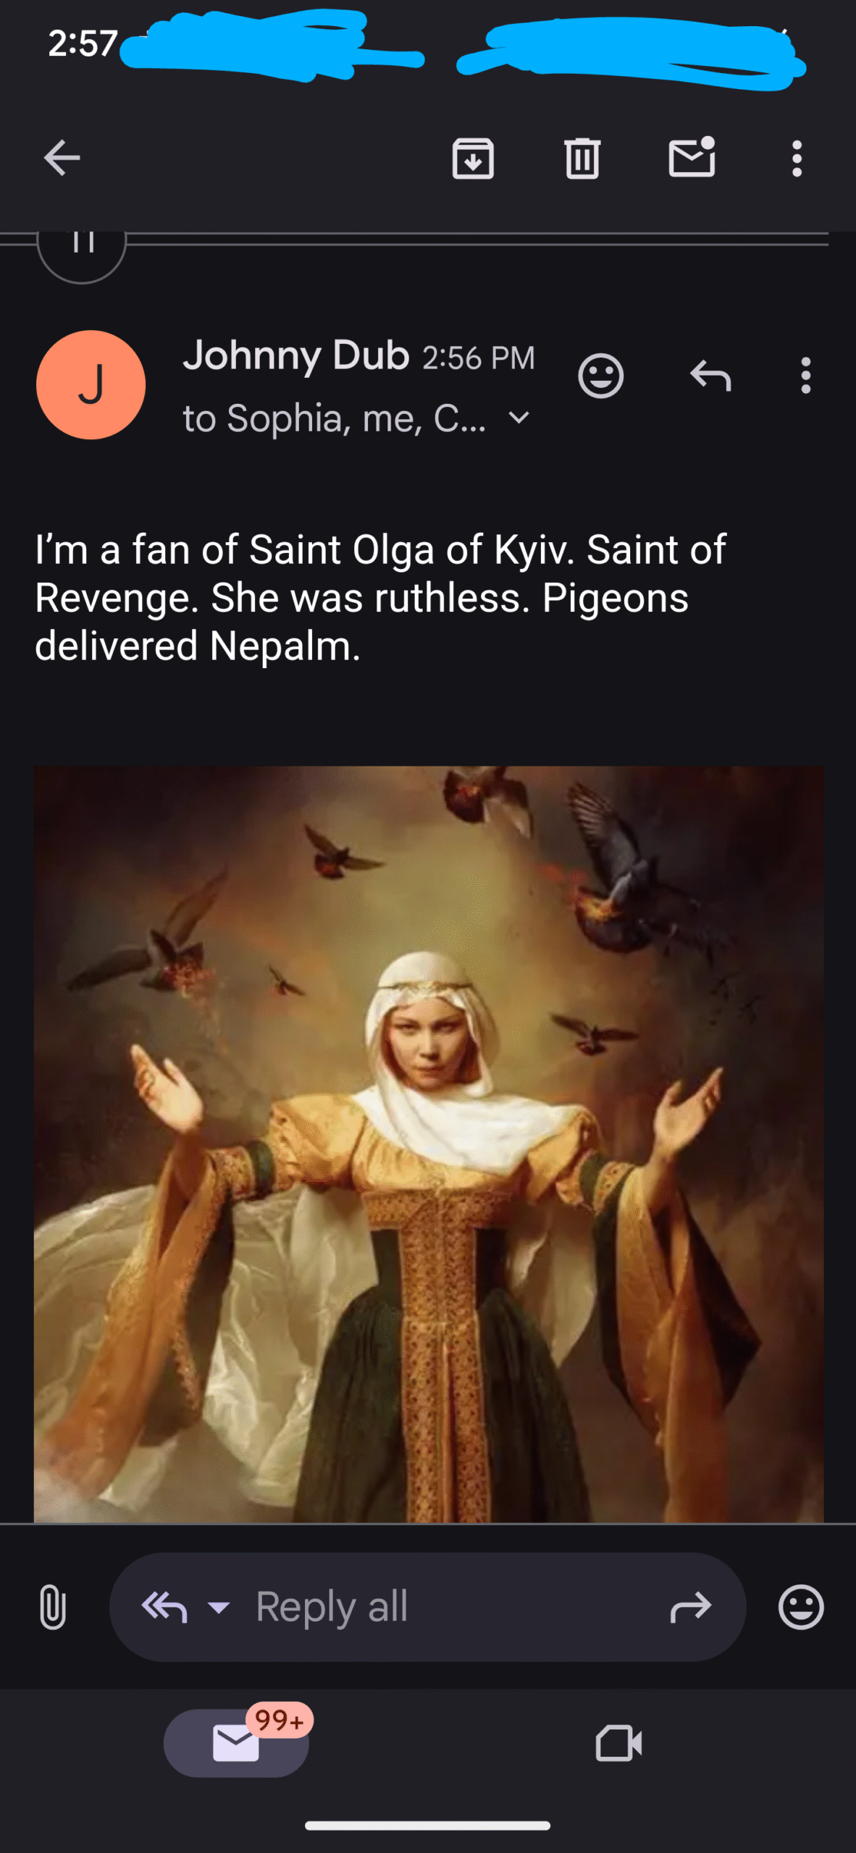Forward the email using arrow icon
Viewport: 856px width, 1853px height.
coord(691,1608)
